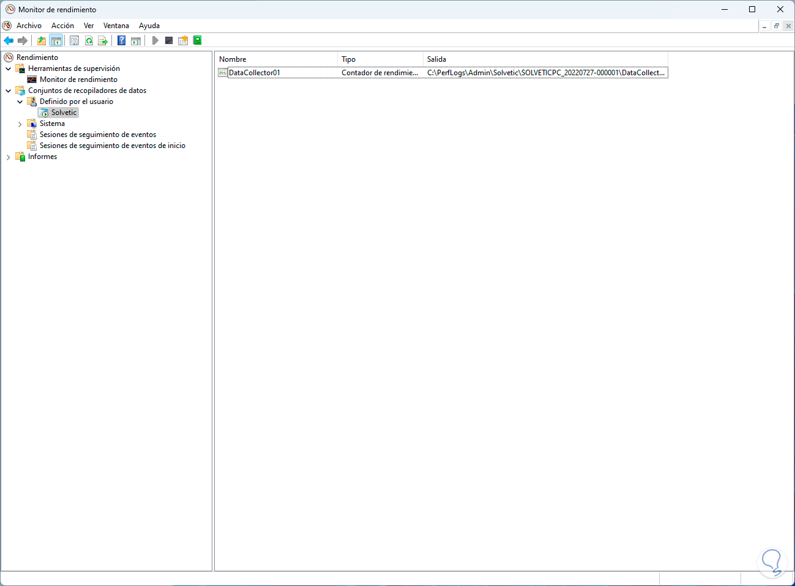The height and width of the screenshot is (586, 795).
Task: Click the Solvetic collector set icon
Action: click(44, 113)
